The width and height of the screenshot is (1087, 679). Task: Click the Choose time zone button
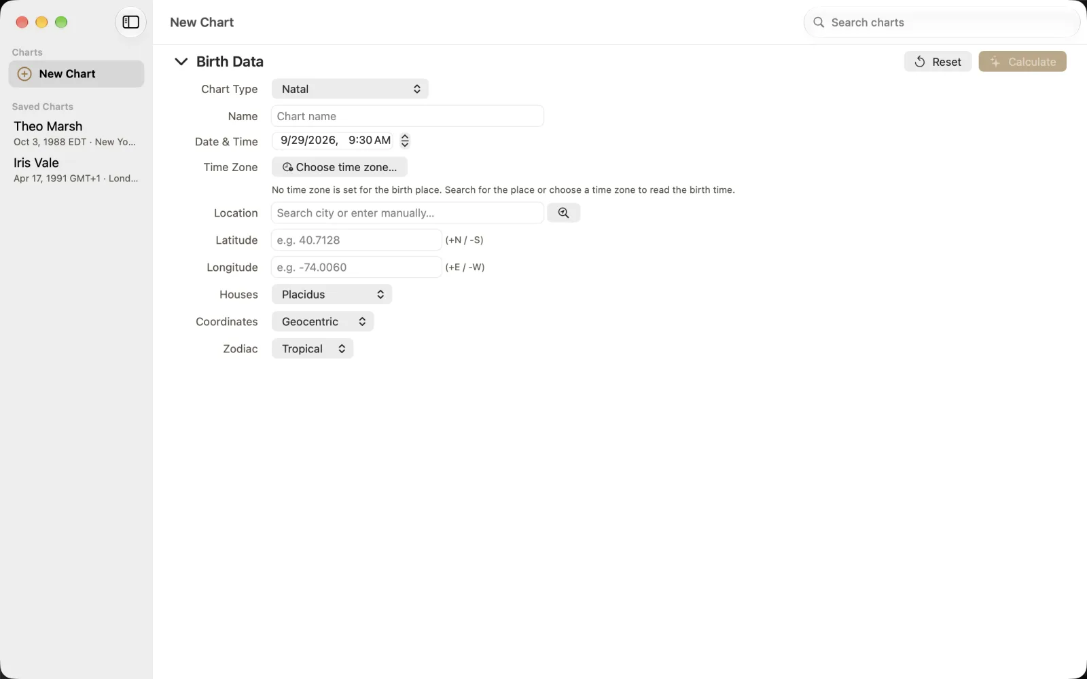(x=340, y=167)
